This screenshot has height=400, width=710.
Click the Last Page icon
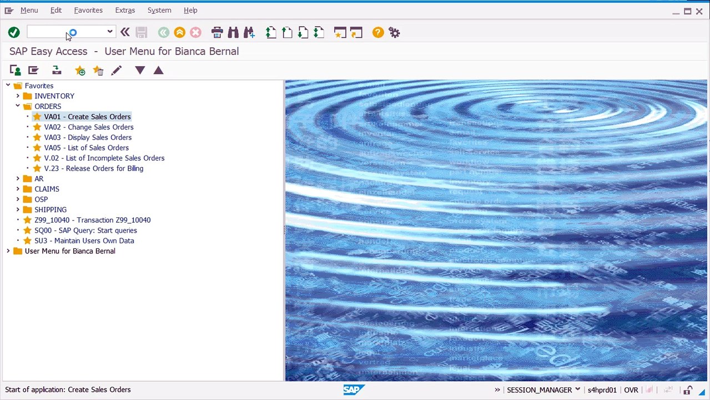point(319,33)
